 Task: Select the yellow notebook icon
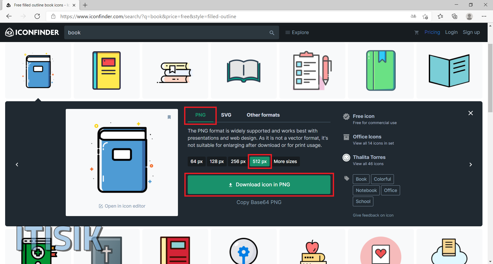pyautogui.click(x=107, y=71)
